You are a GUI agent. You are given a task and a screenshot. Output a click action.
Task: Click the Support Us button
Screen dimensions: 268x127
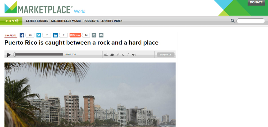(165, 55)
